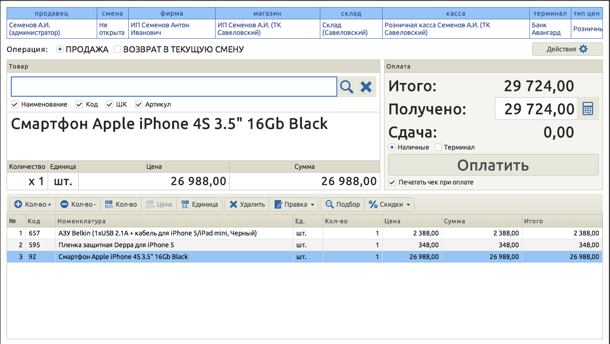Open store ИП Семенов А.И. (ТК Савеловский)
This screenshot has height=344, width=610.
(249, 29)
